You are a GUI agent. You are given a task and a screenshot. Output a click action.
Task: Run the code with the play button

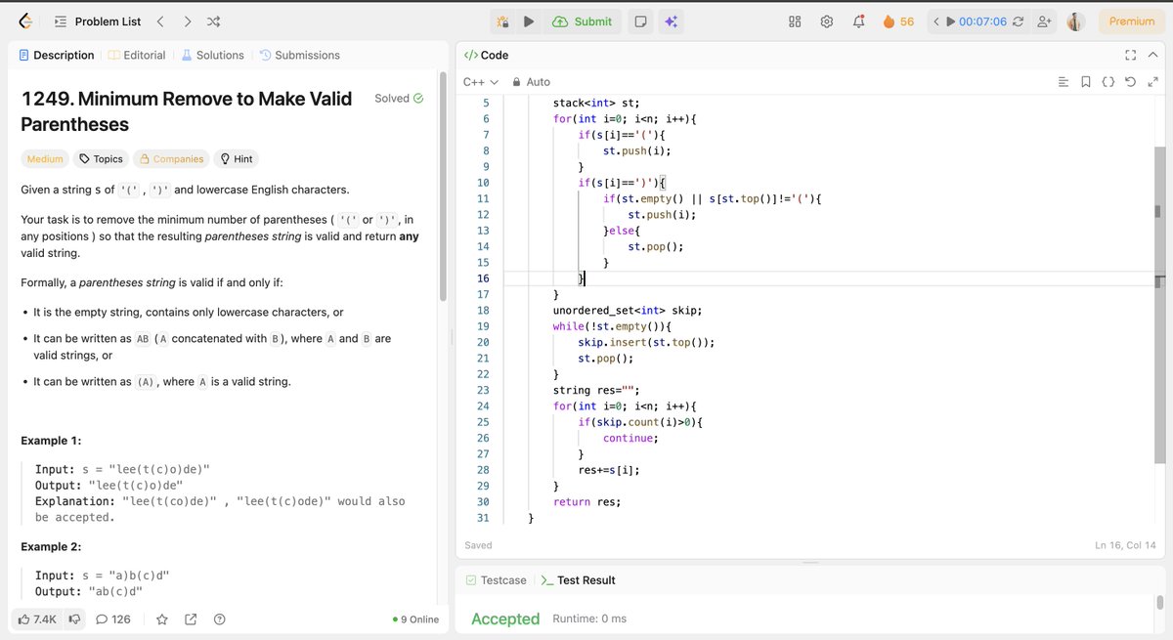point(529,21)
